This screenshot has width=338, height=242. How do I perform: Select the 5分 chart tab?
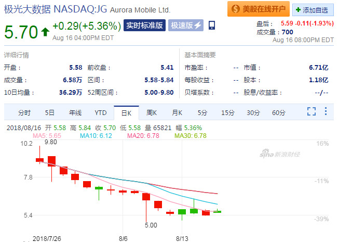[202, 113]
